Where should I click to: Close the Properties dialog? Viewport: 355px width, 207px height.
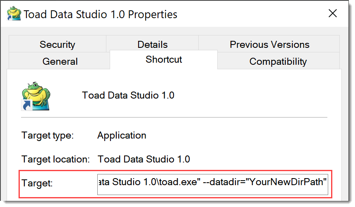tap(332, 14)
